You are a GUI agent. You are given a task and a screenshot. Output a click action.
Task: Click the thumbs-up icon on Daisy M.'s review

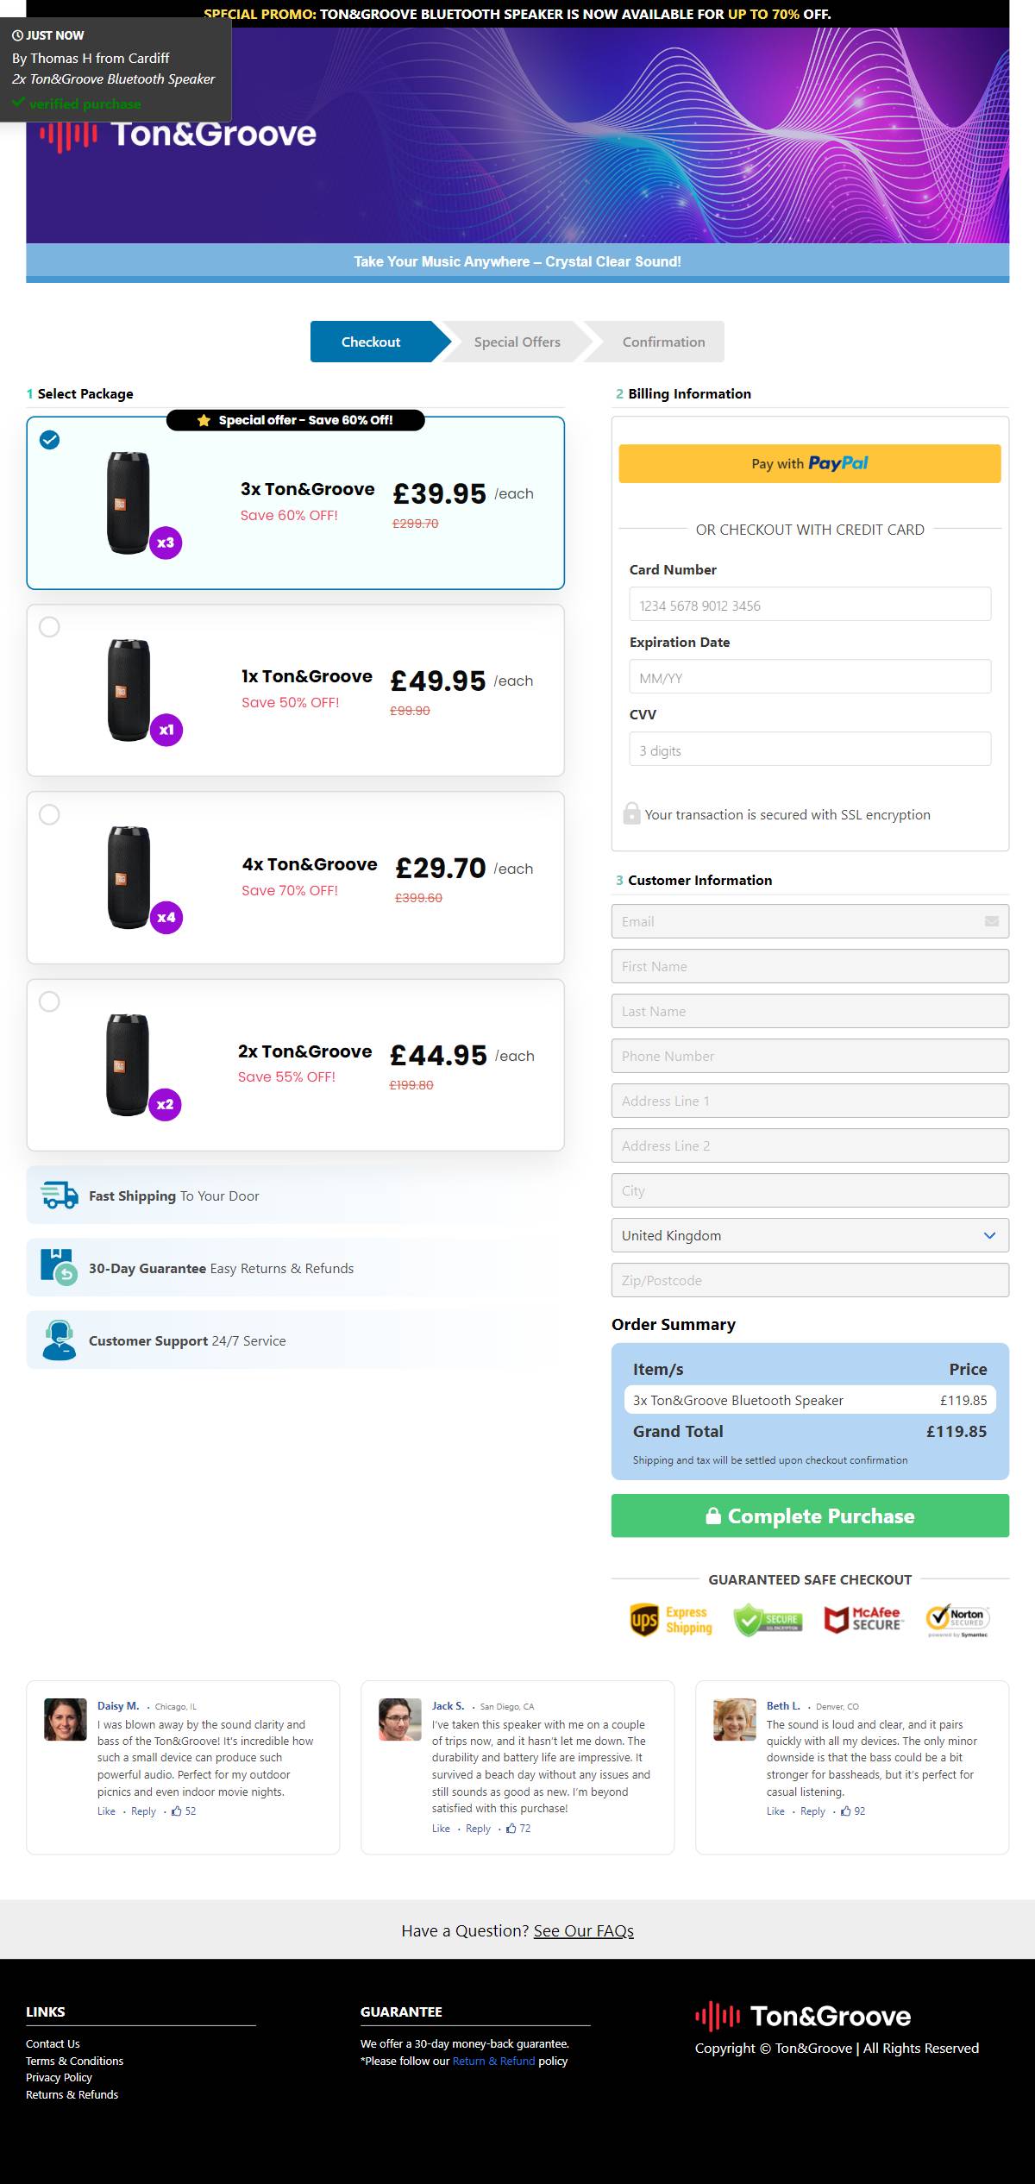[x=177, y=1811]
